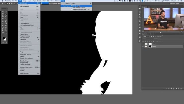Click the foreground color swatch

tap(4, 38)
